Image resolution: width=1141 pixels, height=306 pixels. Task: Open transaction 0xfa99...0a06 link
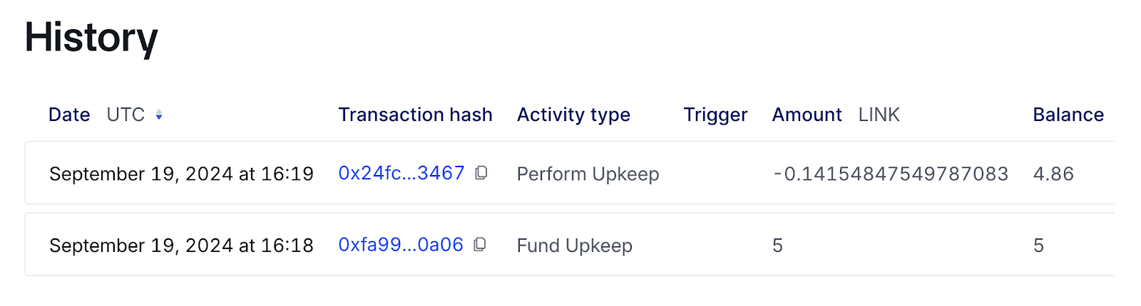[x=400, y=245]
